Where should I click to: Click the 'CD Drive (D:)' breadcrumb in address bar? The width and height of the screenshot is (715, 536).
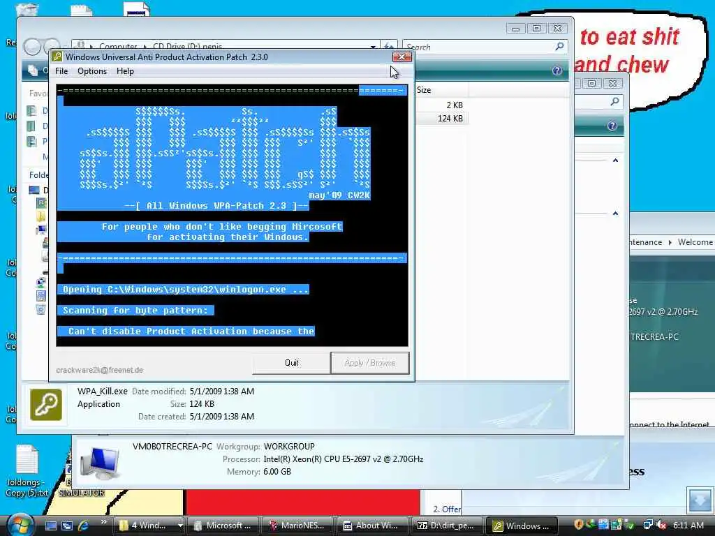[x=187, y=47]
